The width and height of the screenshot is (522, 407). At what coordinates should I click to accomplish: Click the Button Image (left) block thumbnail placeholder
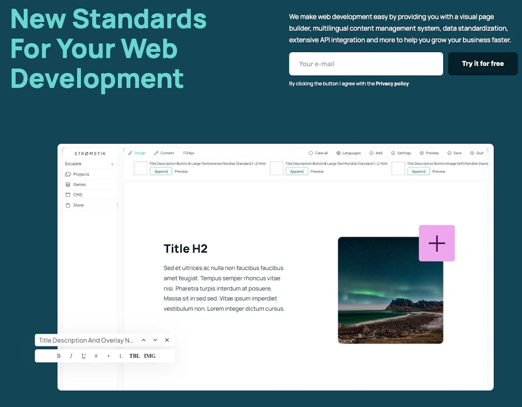coord(398,168)
